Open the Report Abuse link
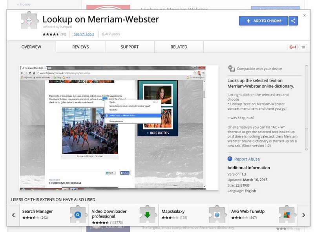 coord(247,159)
